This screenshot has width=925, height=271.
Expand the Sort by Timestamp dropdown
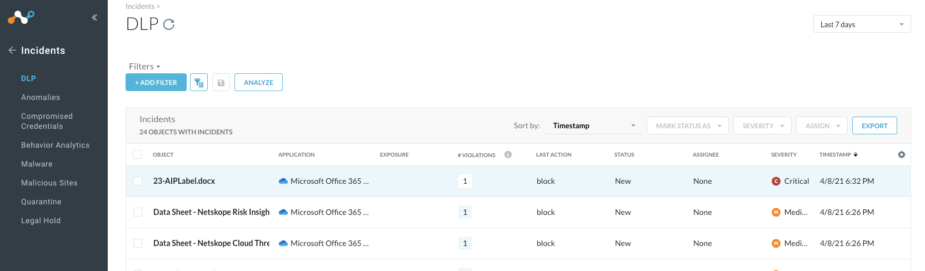(594, 126)
